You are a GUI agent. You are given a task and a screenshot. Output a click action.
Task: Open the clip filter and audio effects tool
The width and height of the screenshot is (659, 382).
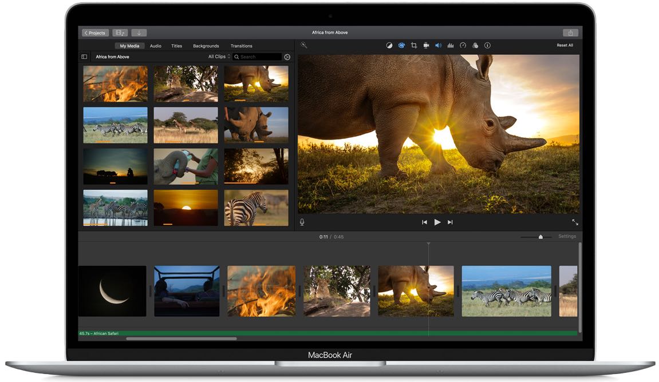pos(475,45)
